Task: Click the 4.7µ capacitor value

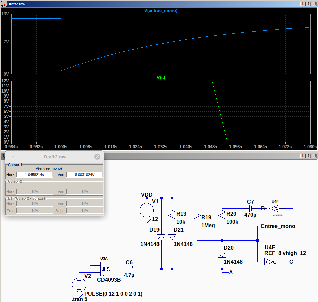Action: pyautogui.click(x=129, y=275)
